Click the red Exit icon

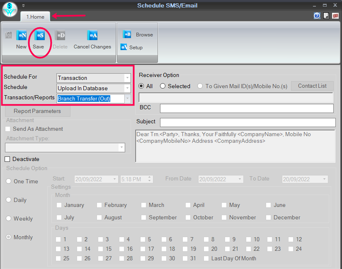[335, 16]
